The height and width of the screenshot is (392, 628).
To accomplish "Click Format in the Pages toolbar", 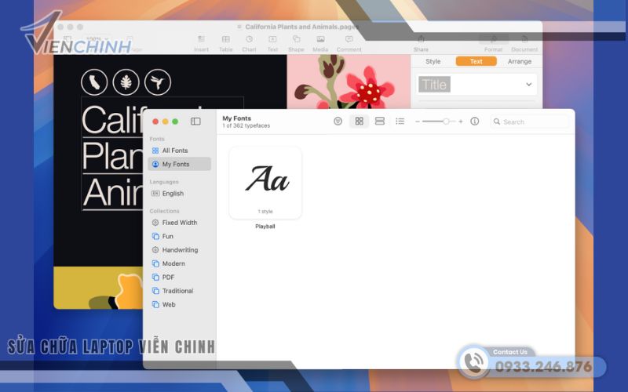I will [x=494, y=44].
